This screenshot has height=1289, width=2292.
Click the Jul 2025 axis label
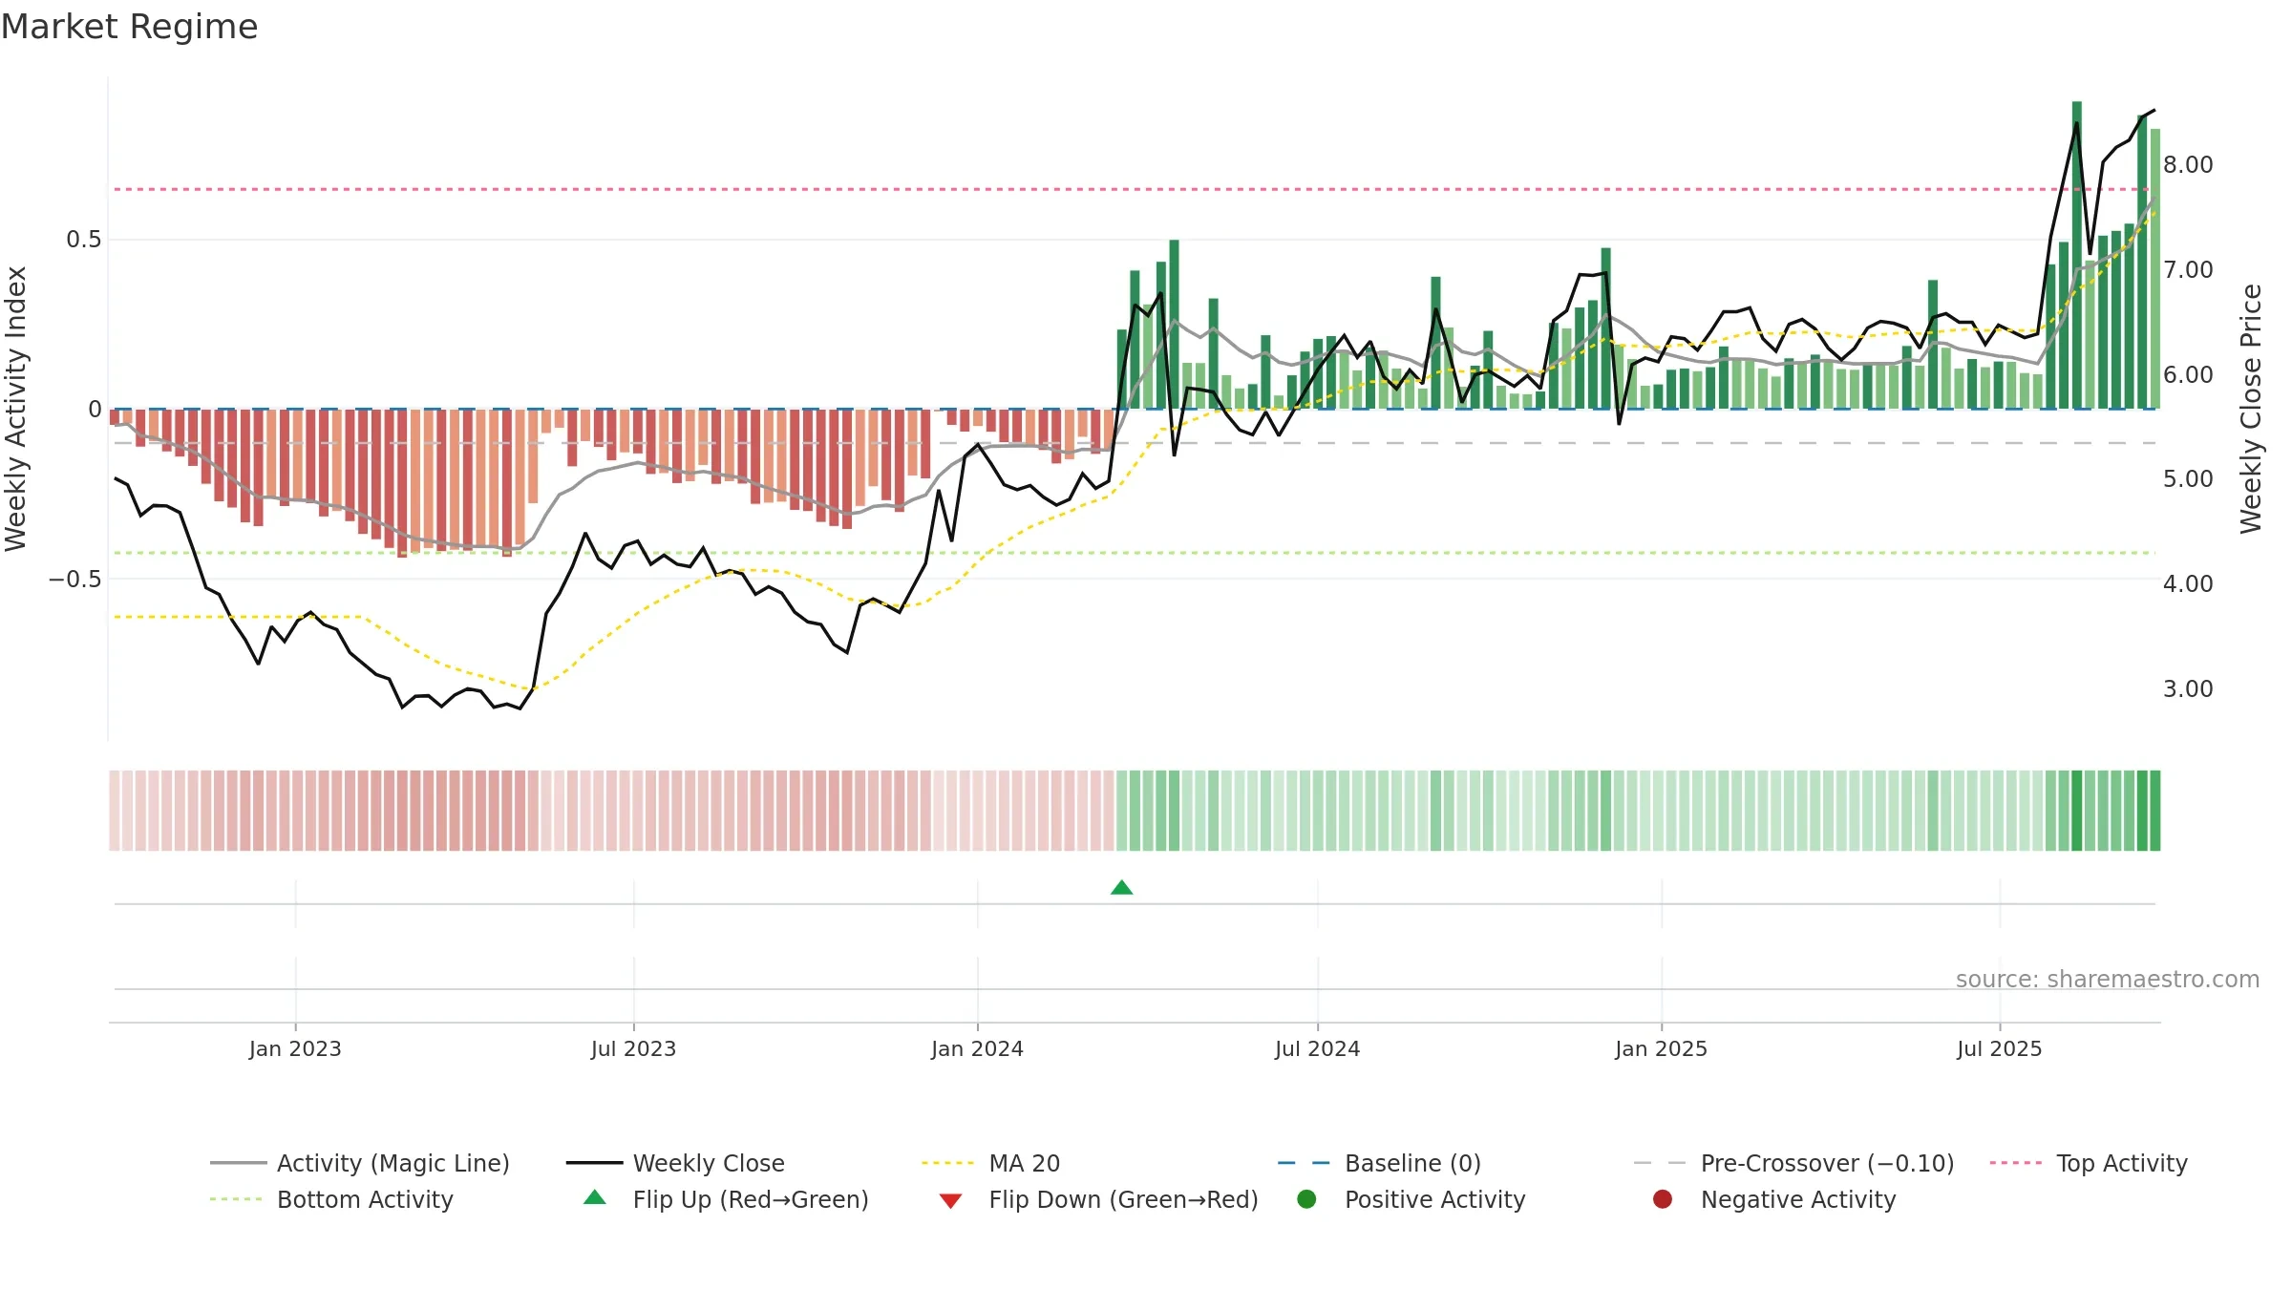click(x=1999, y=1048)
